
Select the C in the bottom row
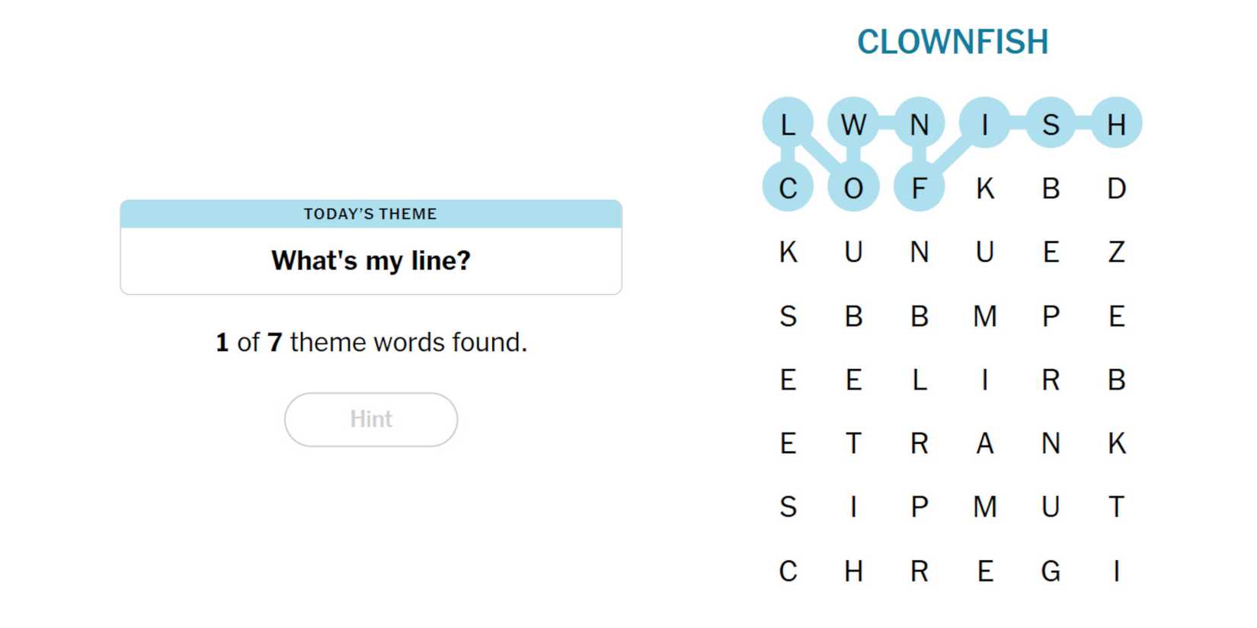788,571
